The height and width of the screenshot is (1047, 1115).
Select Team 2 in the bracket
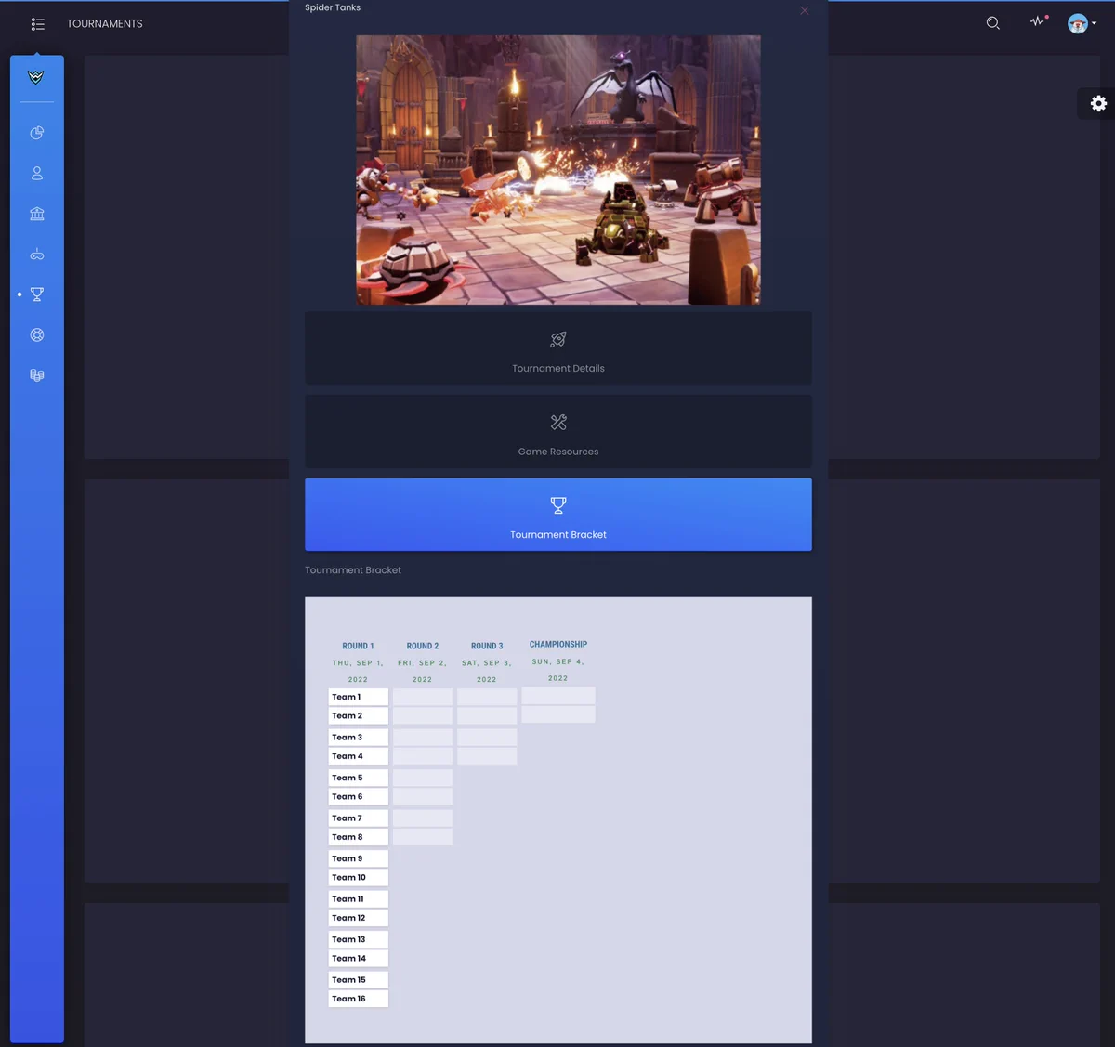358,715
